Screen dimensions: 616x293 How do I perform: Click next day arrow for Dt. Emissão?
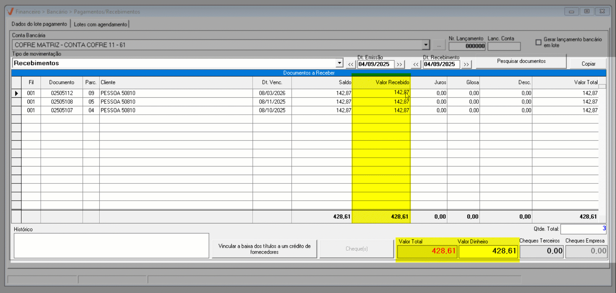pyautogui.click(x=399, y=64)
